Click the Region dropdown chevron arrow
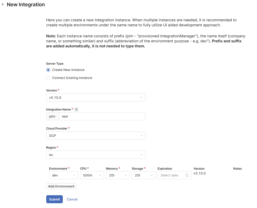The height and width of the screenshot is (208, 257). click(x=141, y=155)
